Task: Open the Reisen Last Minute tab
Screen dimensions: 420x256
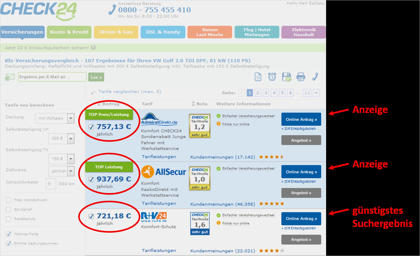Action: click(210, 32)
